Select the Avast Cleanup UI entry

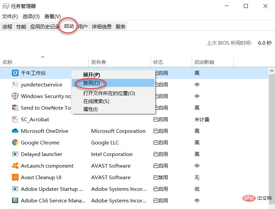pos(41,177)
